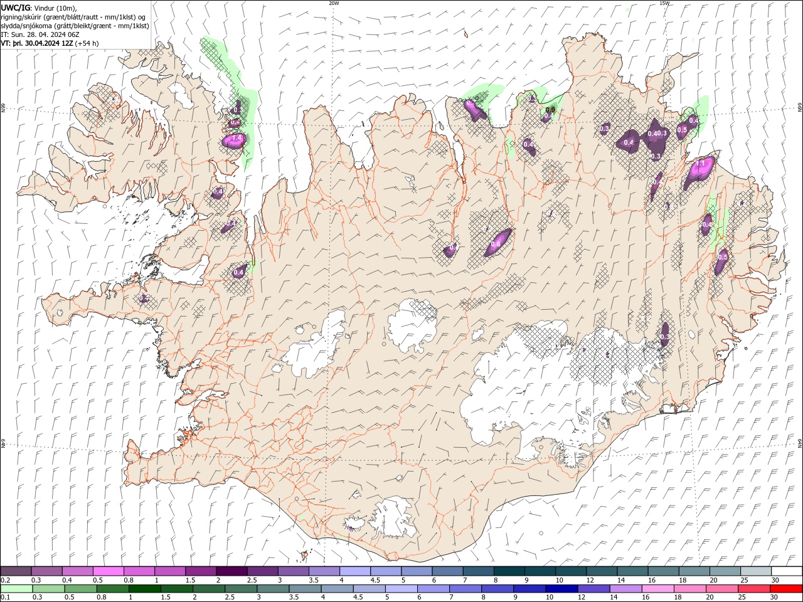Select the light lavender upper-legend swatch above 4
This screenshot has height=602, width=803.
[x=355, y=571]
